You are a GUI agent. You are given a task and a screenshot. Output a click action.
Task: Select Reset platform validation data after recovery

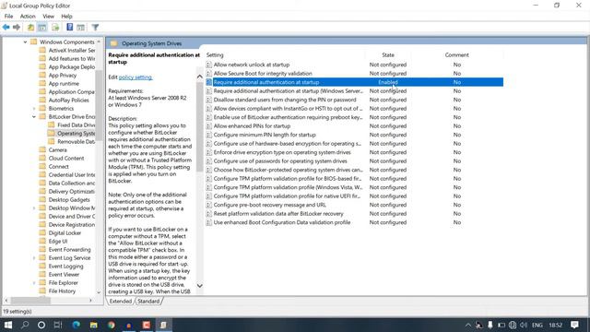(278, 213)
